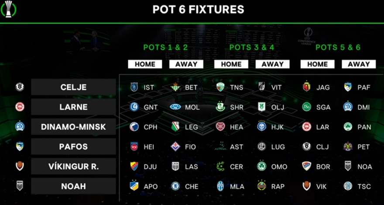Viewport: 384px width, 205px height.
Task: Switch to the POTS 3 & 4 heading
Action: [x=252, y=47]
